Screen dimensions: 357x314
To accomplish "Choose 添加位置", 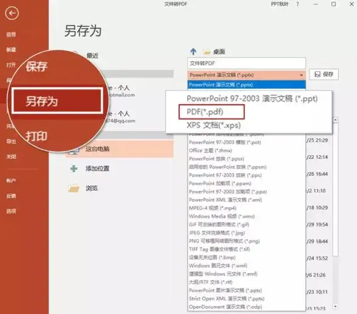I will pyautogui.click(x=97, y=169).
